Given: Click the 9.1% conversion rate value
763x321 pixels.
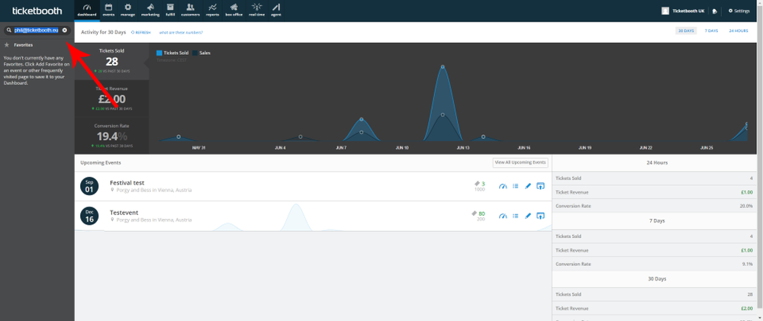Looking at the screenshot, I should [x=748, y=264].
